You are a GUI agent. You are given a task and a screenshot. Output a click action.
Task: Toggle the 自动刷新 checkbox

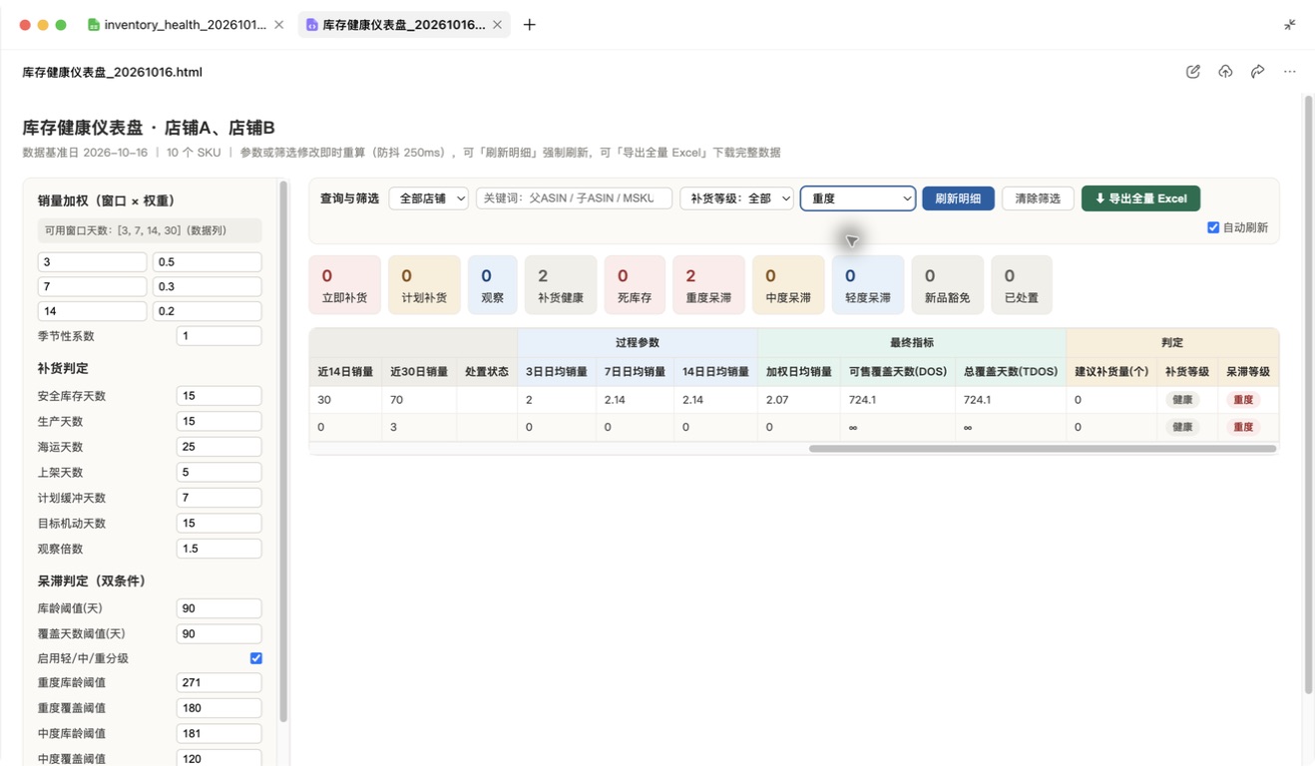pos(1213,227)
